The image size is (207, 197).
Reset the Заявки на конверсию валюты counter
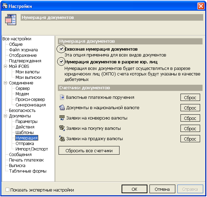pos(190,118)
